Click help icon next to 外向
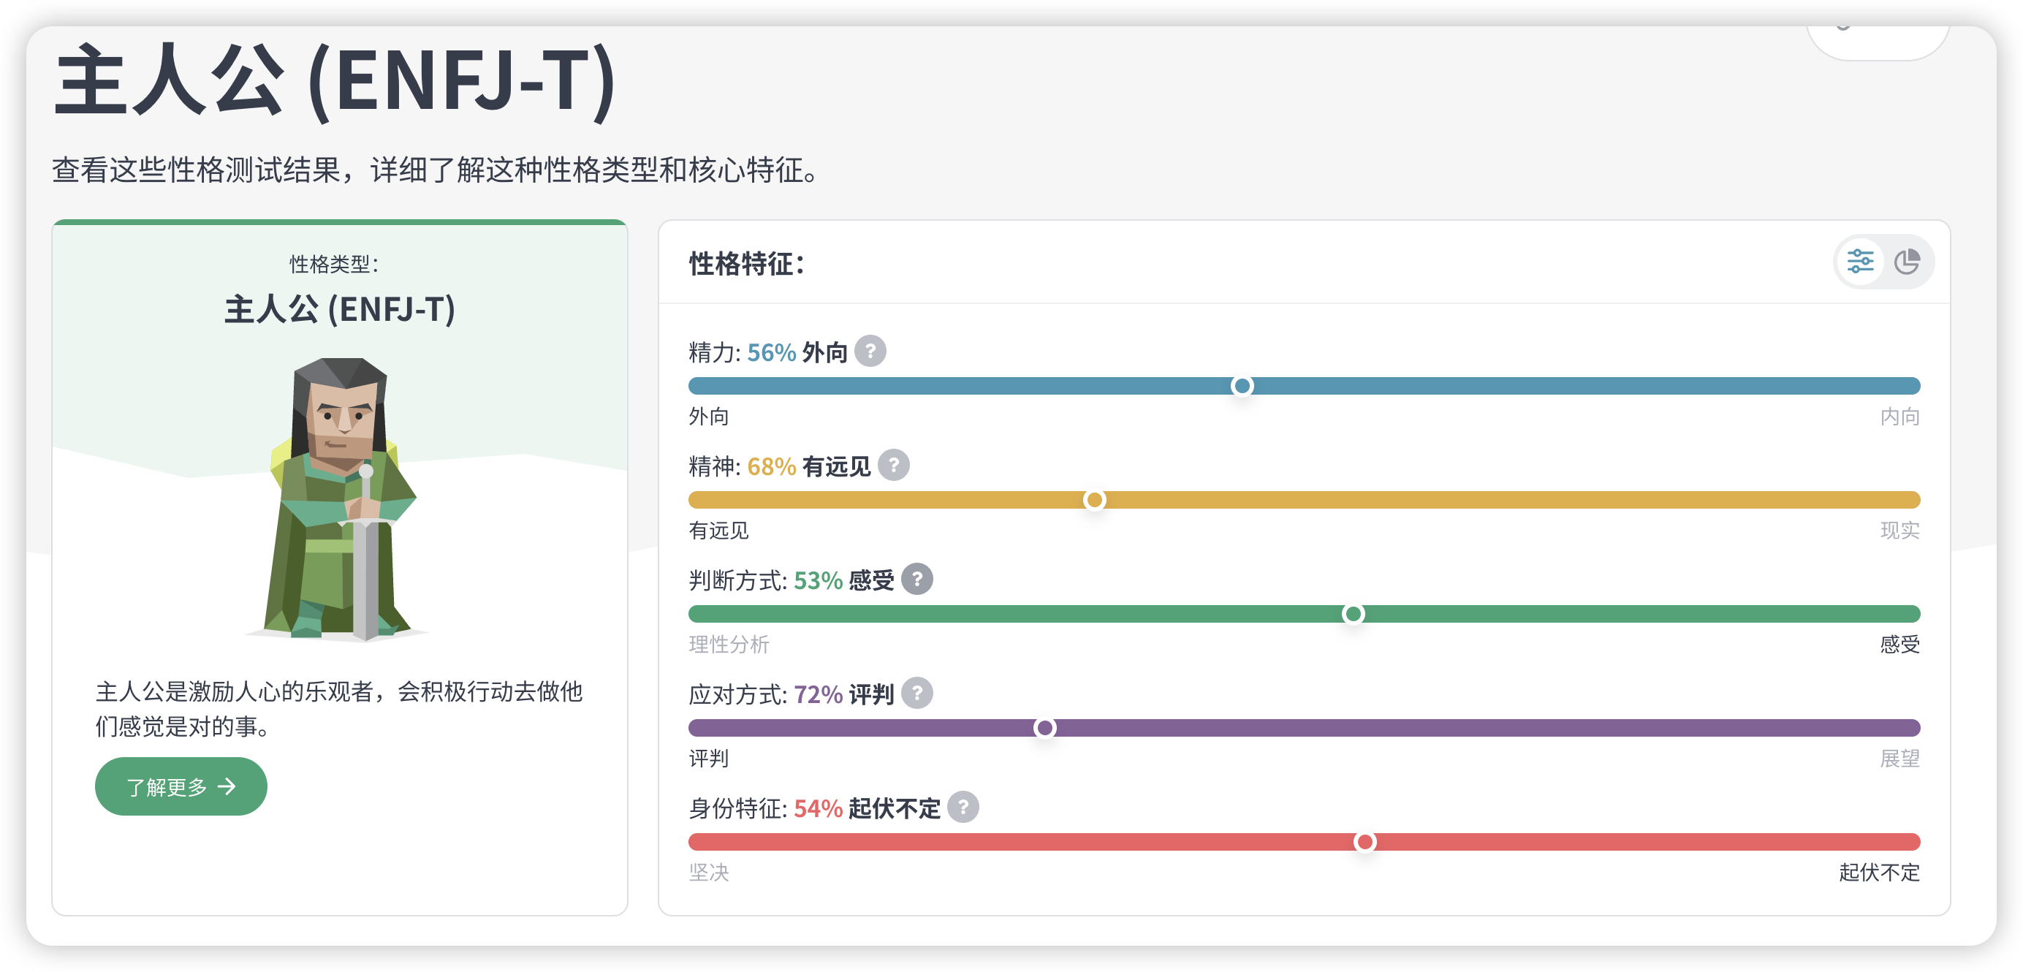This screenshot has width=2023, height=972. [x=870, y=351]
